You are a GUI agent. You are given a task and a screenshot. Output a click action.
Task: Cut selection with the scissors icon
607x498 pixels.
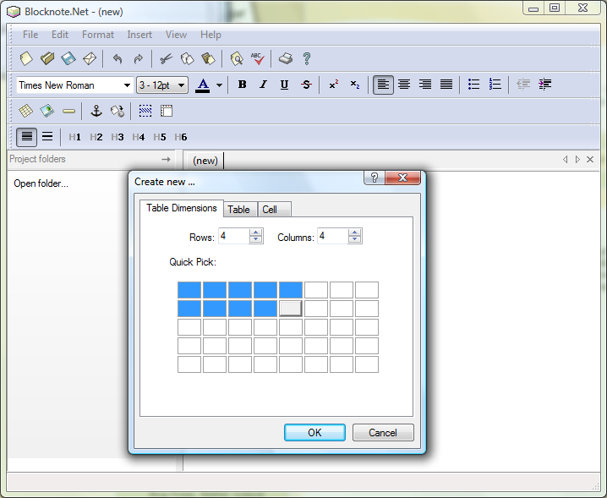166,59
